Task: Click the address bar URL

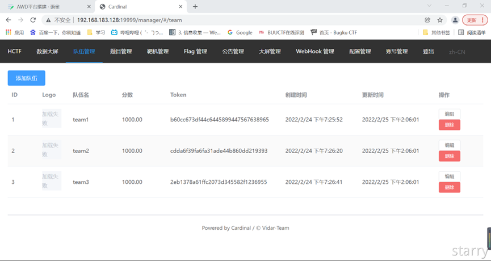Action: [x=129, y=20]
